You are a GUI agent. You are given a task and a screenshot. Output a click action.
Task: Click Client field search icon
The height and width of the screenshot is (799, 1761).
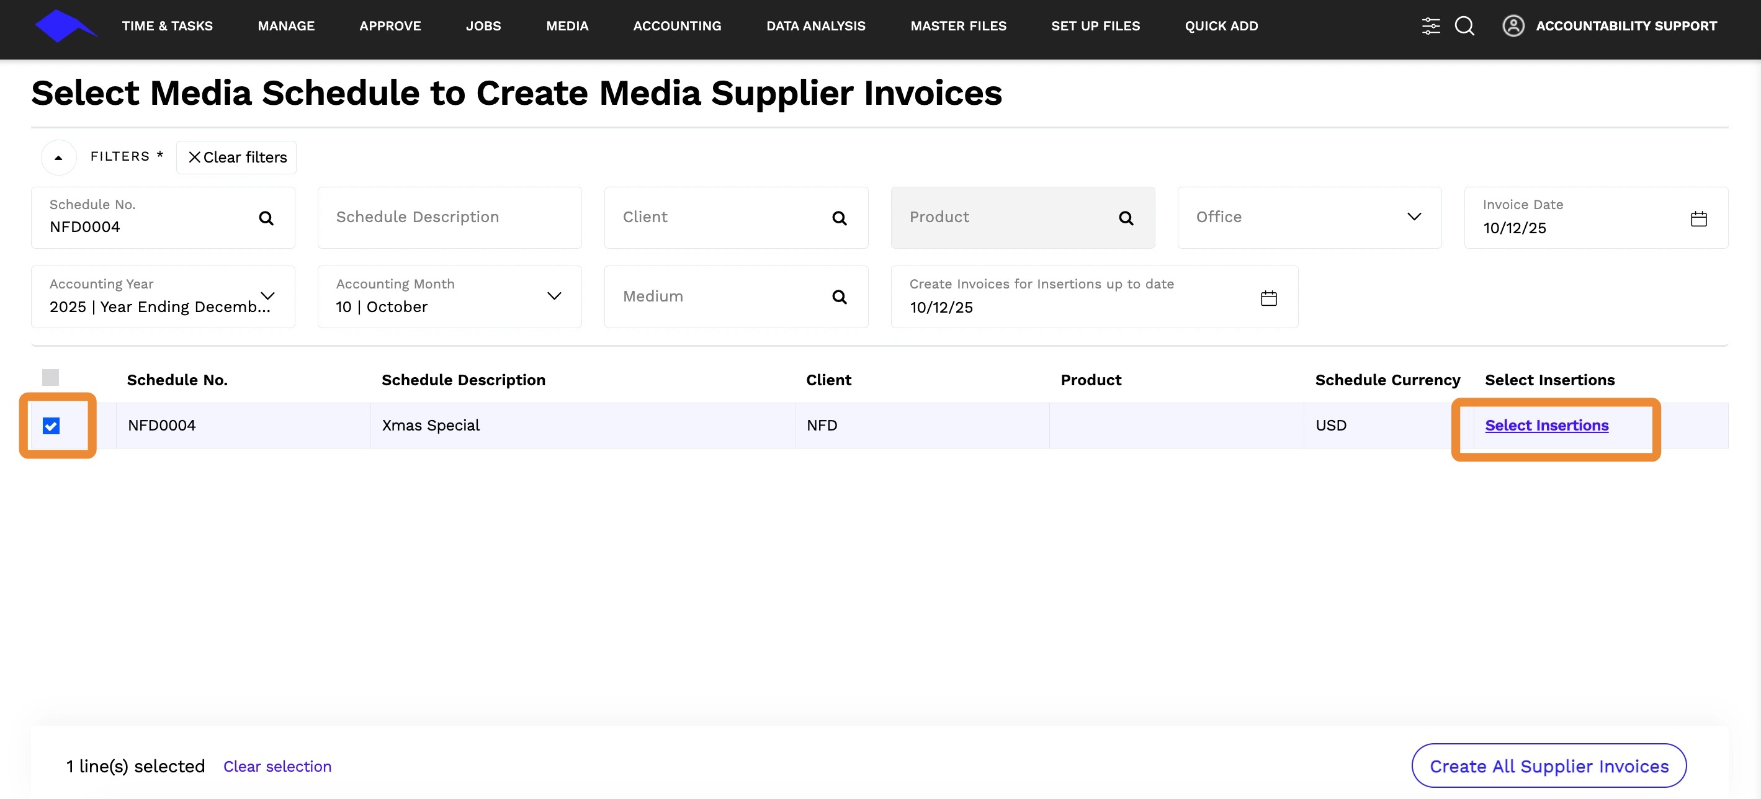[x=839, y=218]
